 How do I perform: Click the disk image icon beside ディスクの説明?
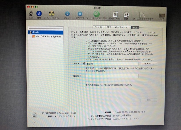pos(34,115)
